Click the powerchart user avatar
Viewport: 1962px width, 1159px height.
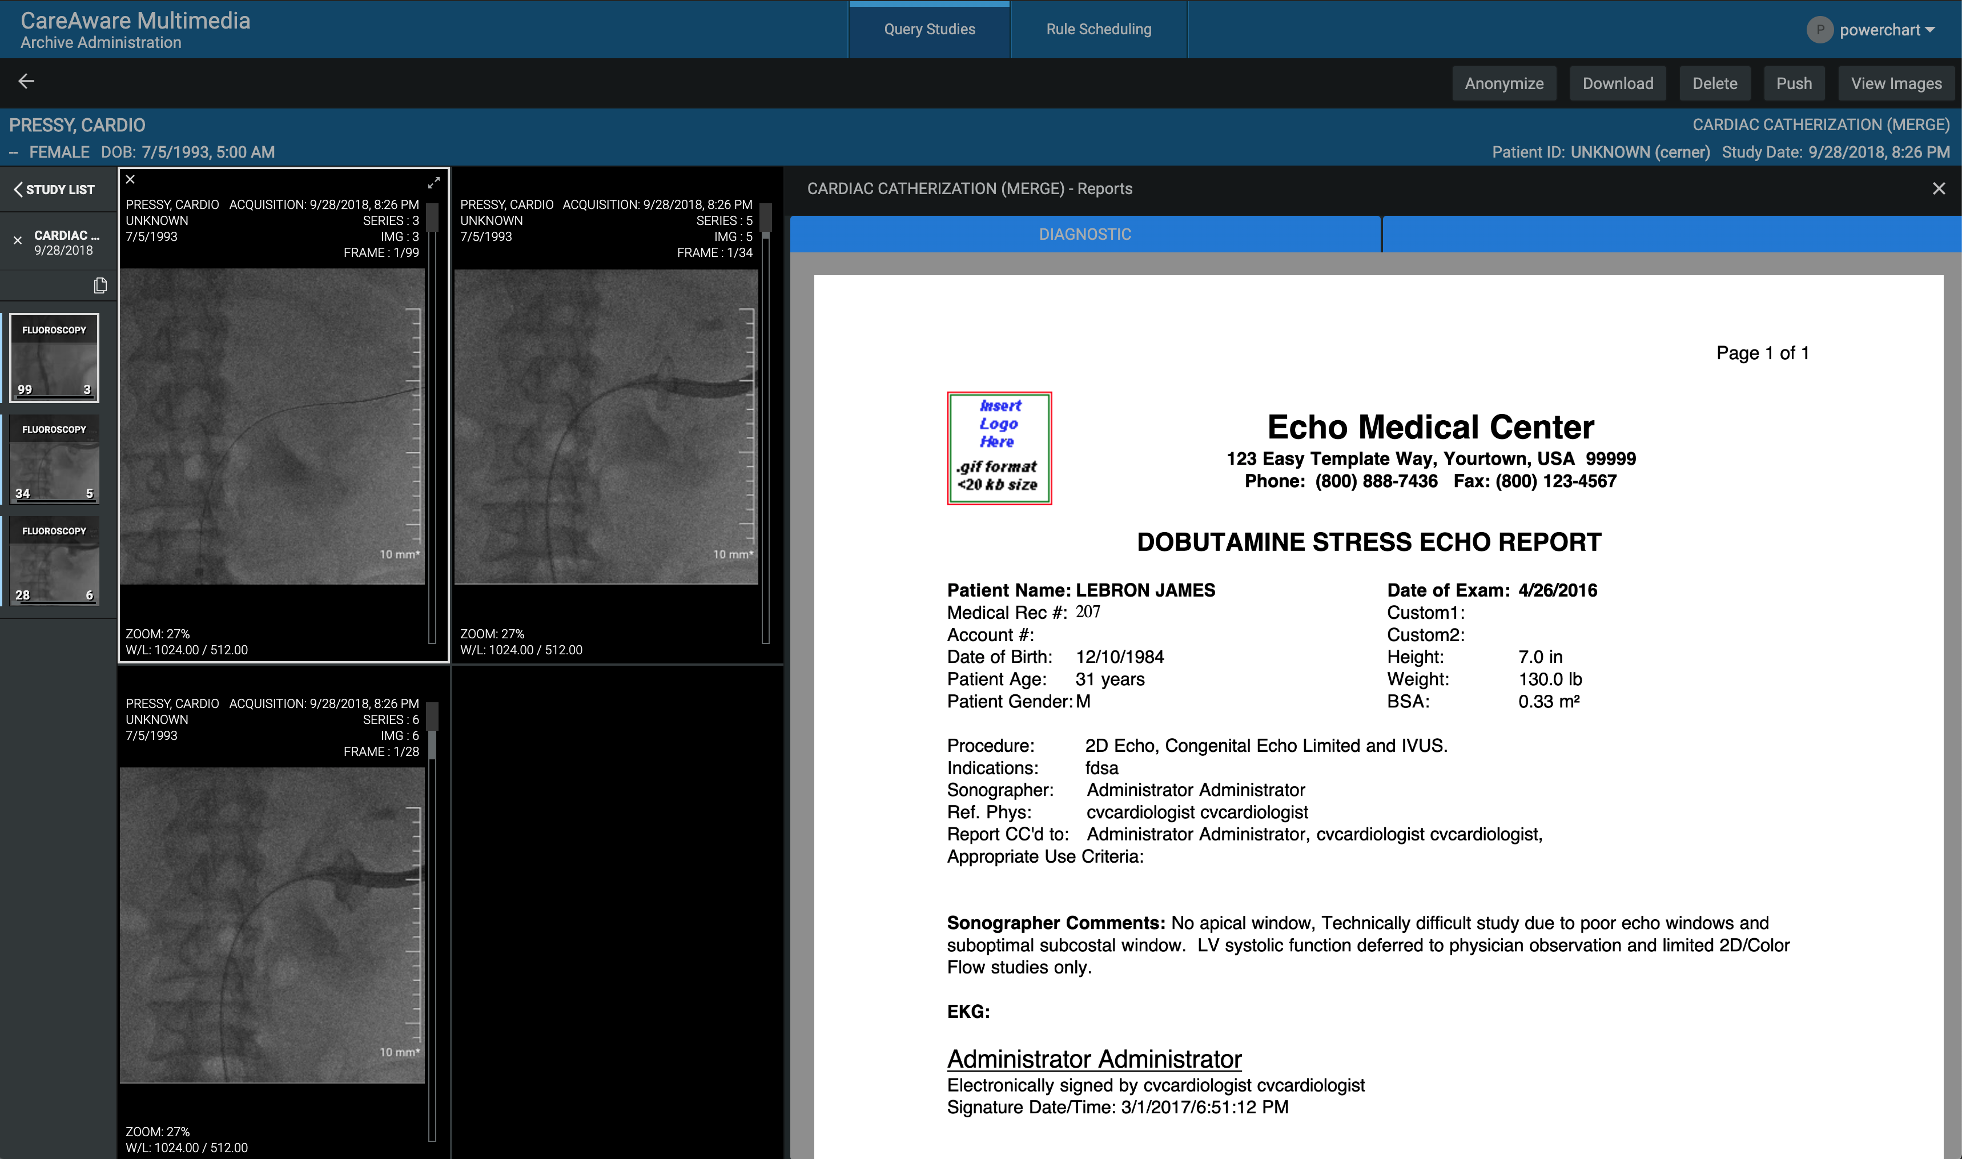coord(1819,30)
